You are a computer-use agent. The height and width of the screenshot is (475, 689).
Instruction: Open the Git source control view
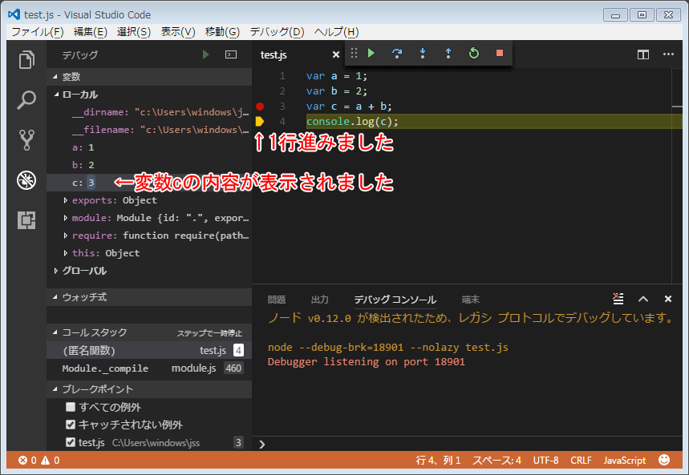tap(26, 139)
